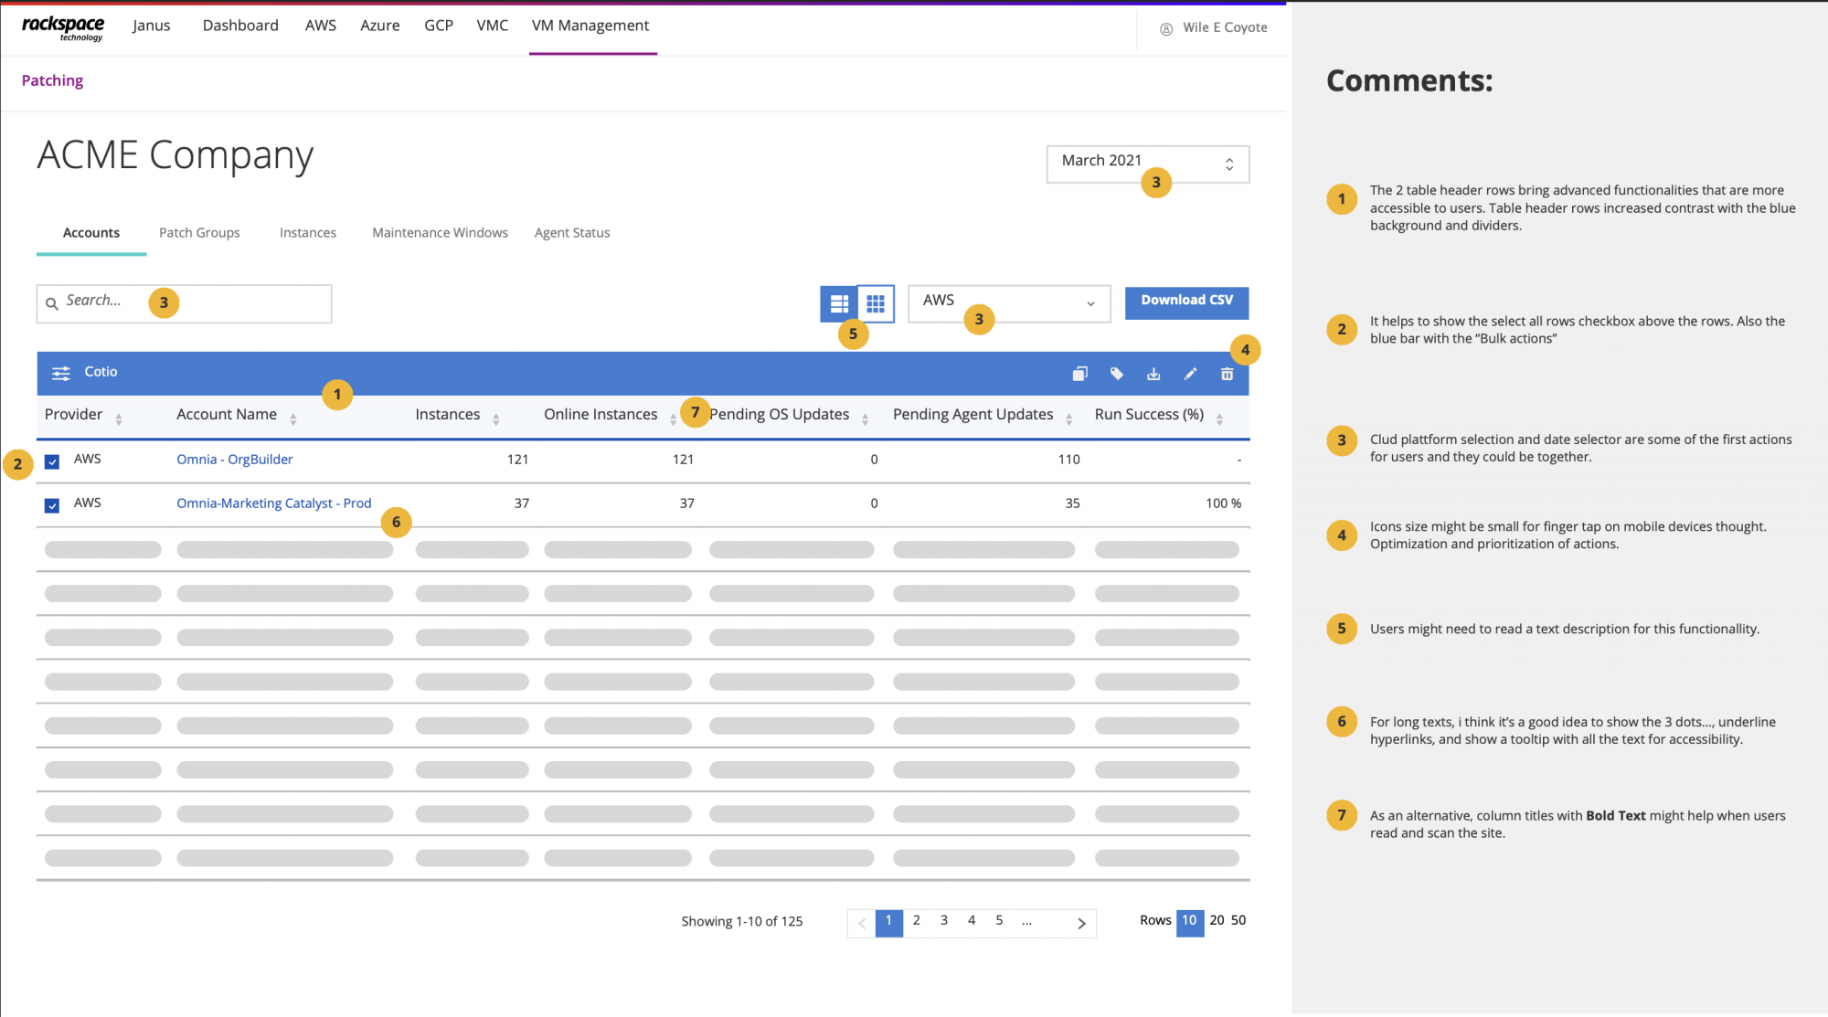Open the Azure menu item
Image resolution: width=1828 pixels, height=1017 pixels.
pos(379,26)
